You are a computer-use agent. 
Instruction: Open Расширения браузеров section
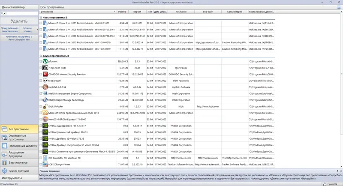point(19,154)
